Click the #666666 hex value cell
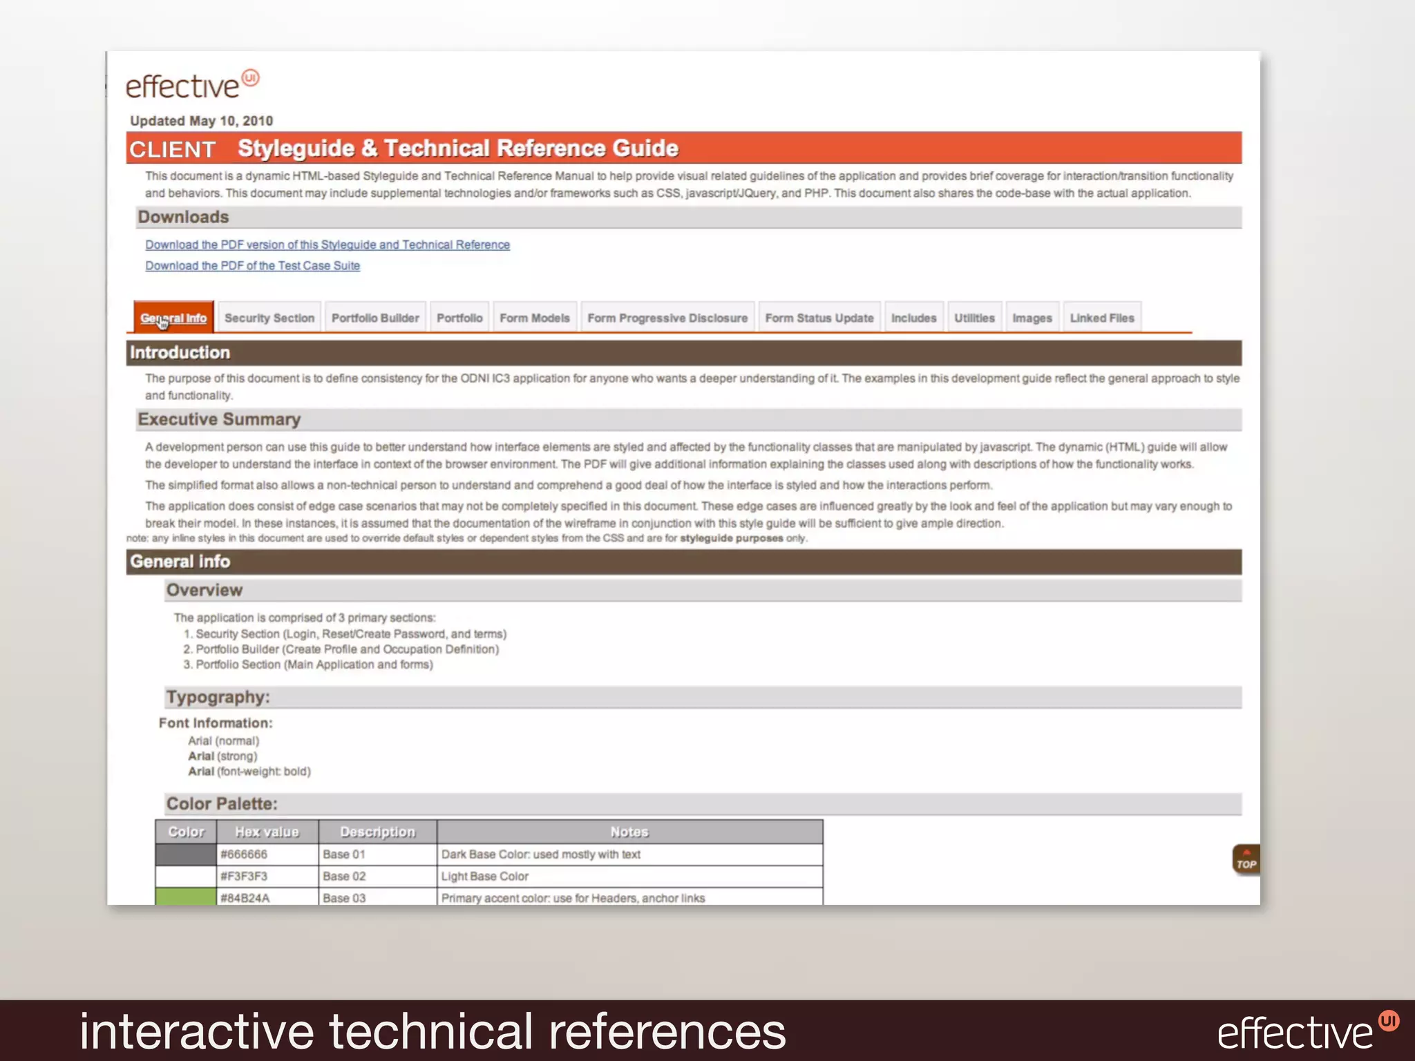Image resolution: width=1415 pixels, height=1061 pixels. 267,854
